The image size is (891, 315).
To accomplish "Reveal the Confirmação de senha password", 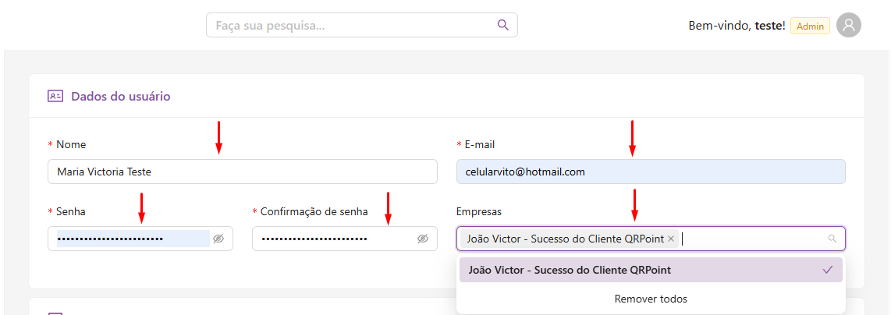I will pos(423,239).
